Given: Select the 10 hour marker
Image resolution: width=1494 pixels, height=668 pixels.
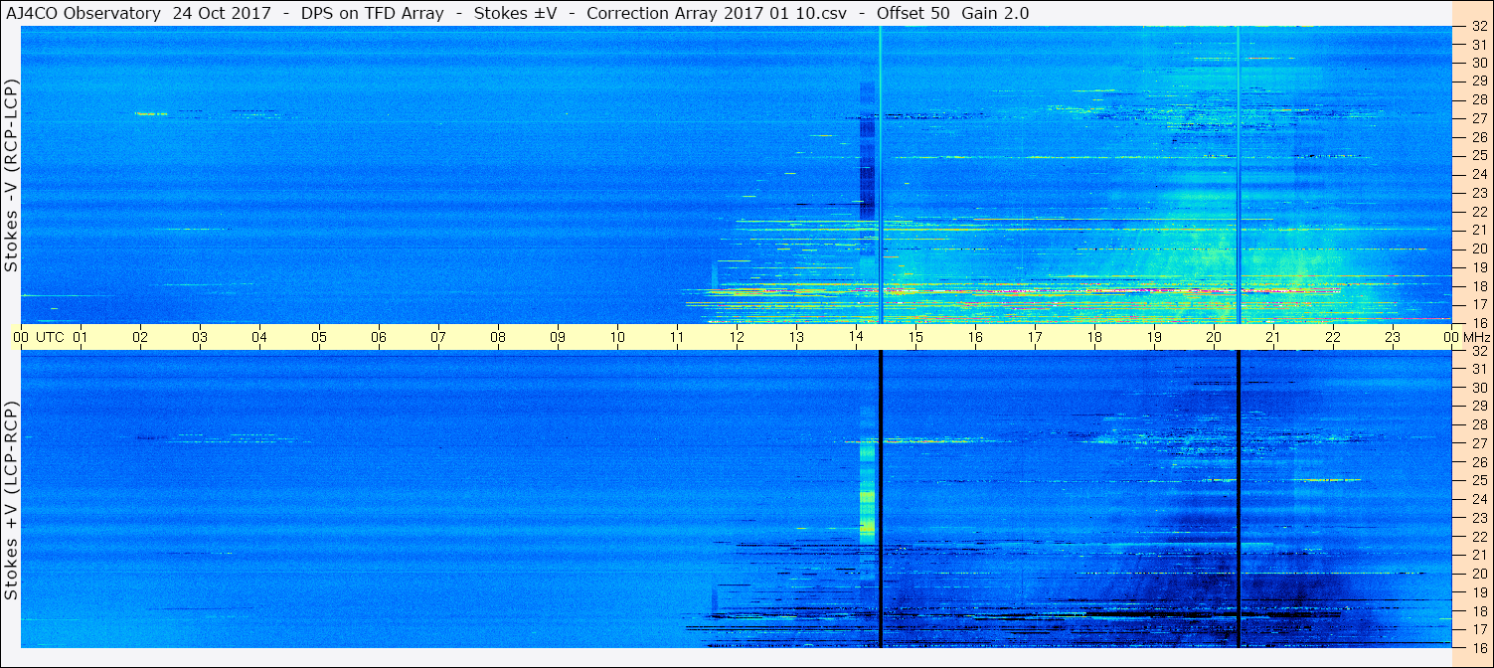Looking at the screenshot, I should [x=617, y=337].
